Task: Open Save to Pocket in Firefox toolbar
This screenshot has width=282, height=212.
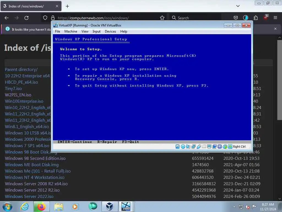Action: click(x=236, y=18)
